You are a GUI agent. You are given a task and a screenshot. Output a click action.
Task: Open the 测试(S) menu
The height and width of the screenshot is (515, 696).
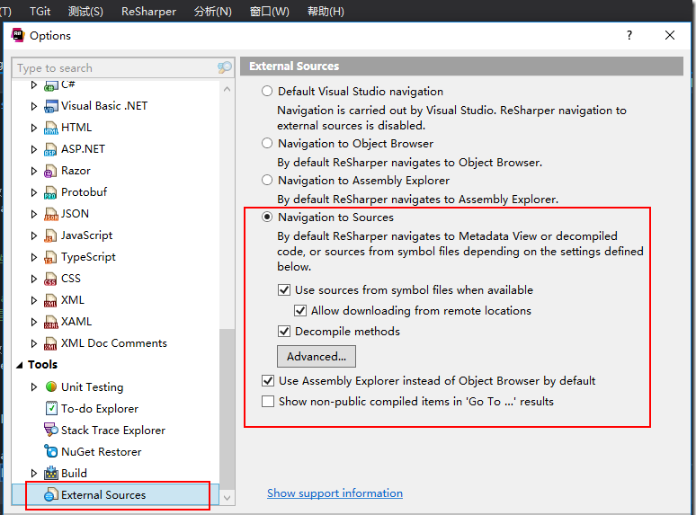85,11
